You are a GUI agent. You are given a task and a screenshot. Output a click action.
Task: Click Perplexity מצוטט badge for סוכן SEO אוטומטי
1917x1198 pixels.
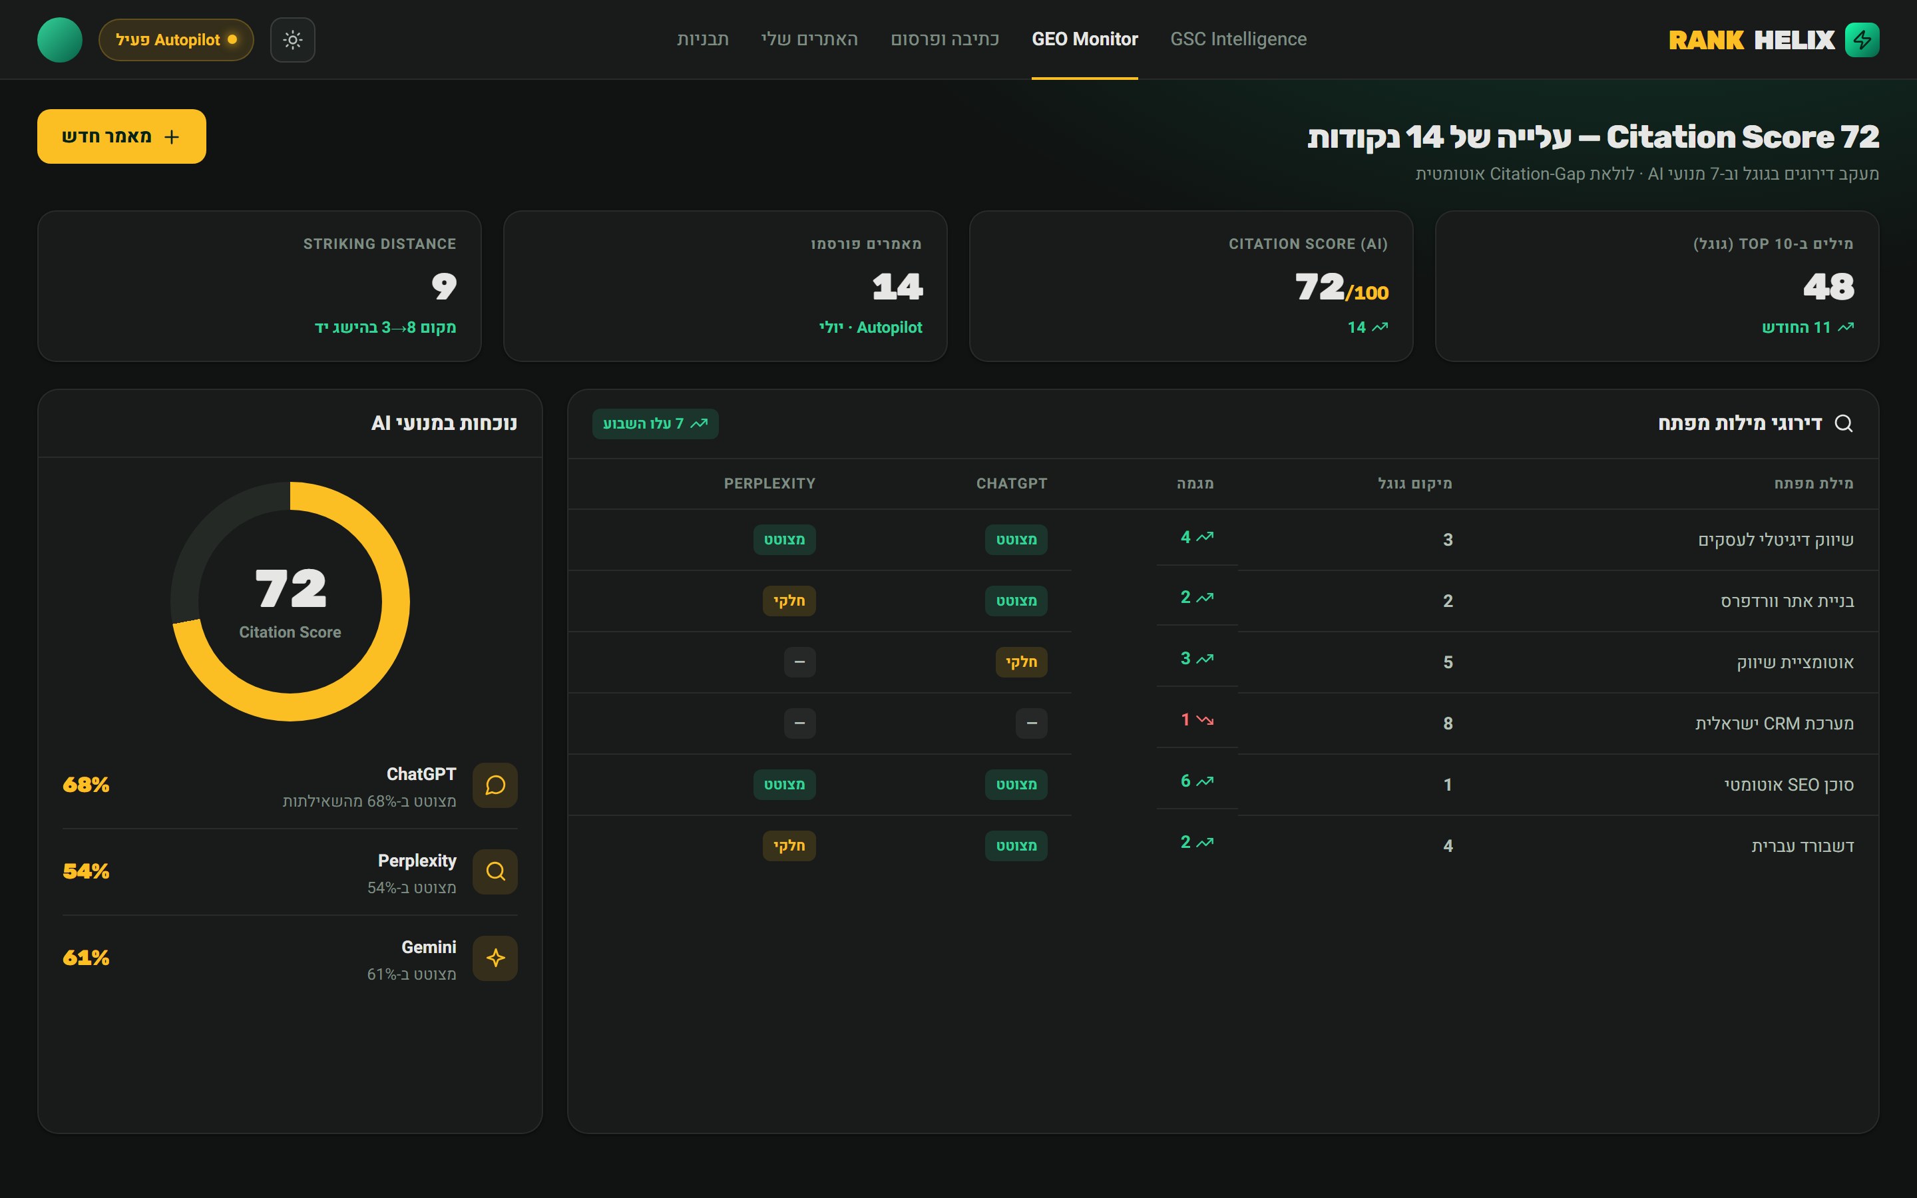[784, 785]
